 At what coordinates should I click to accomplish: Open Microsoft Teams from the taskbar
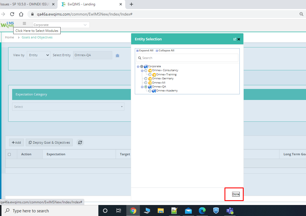point(230,211)
